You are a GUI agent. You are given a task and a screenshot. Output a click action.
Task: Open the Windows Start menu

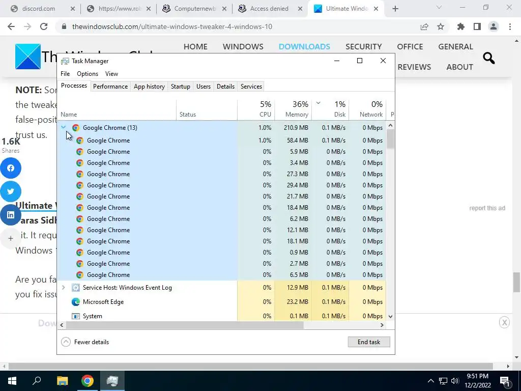(x=12, y=381)
